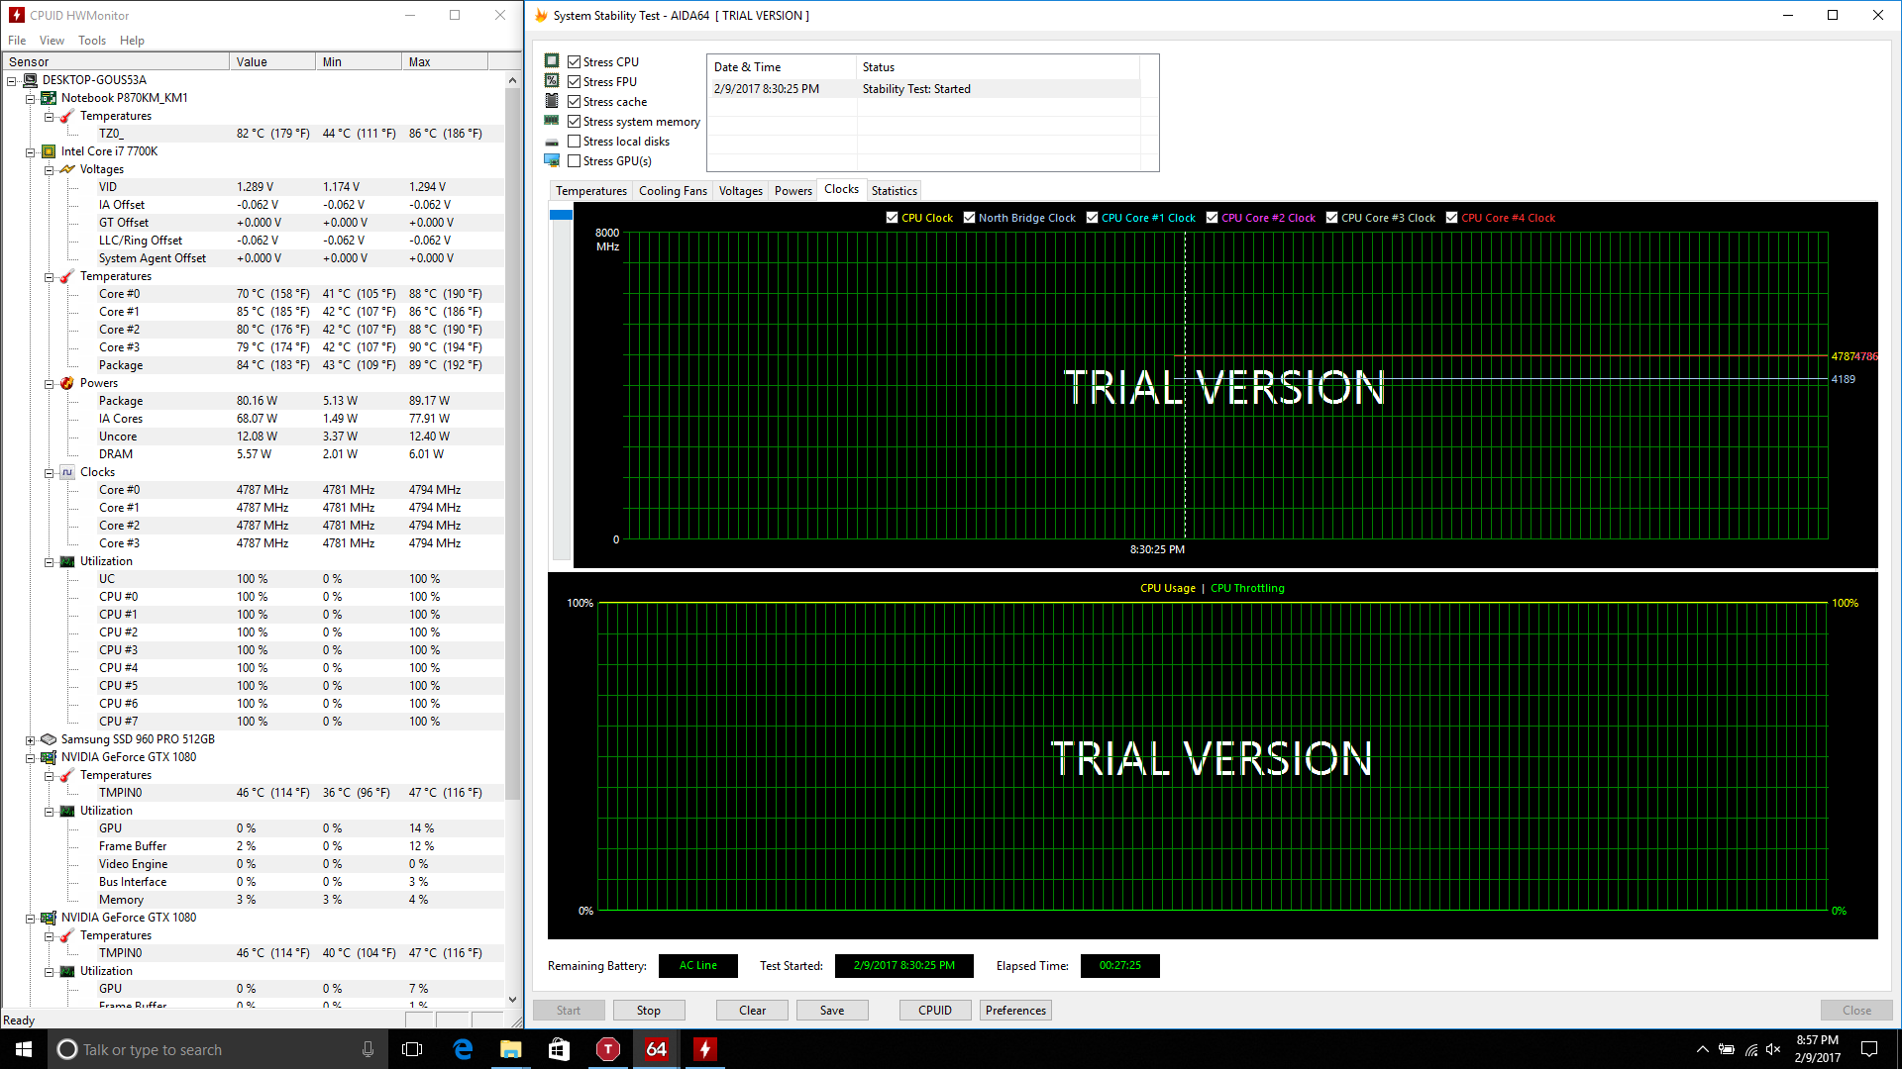Uncheck the Stress CPU checkbox
Viewport: 1902px width, 1069px height.
(574, 61)
